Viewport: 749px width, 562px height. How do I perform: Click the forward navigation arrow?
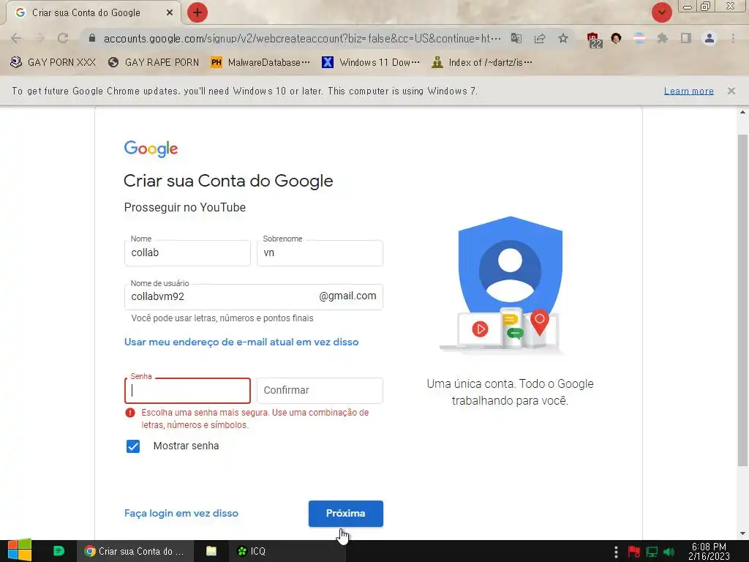point(39,38)
